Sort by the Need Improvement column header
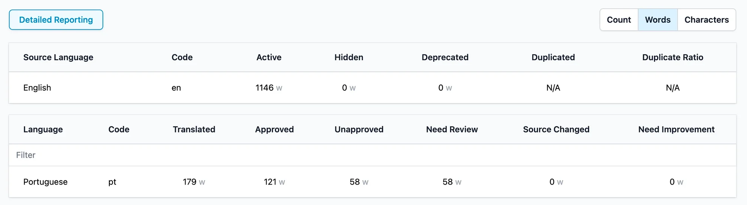The height and width of the screenshot is (205, 747). point(676,129)
